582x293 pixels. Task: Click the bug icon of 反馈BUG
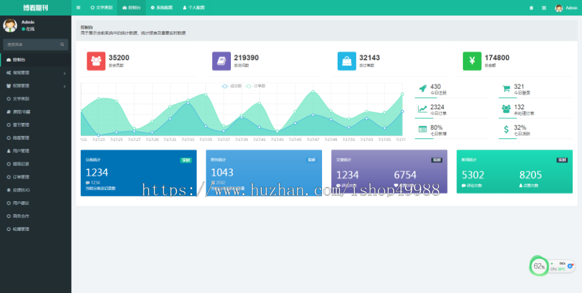point(9,190)
